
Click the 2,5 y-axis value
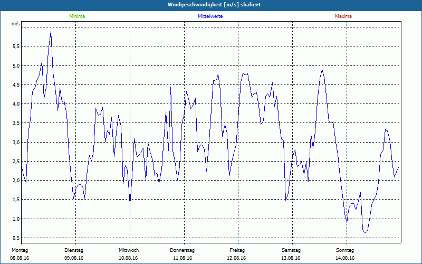pos(16,162)
